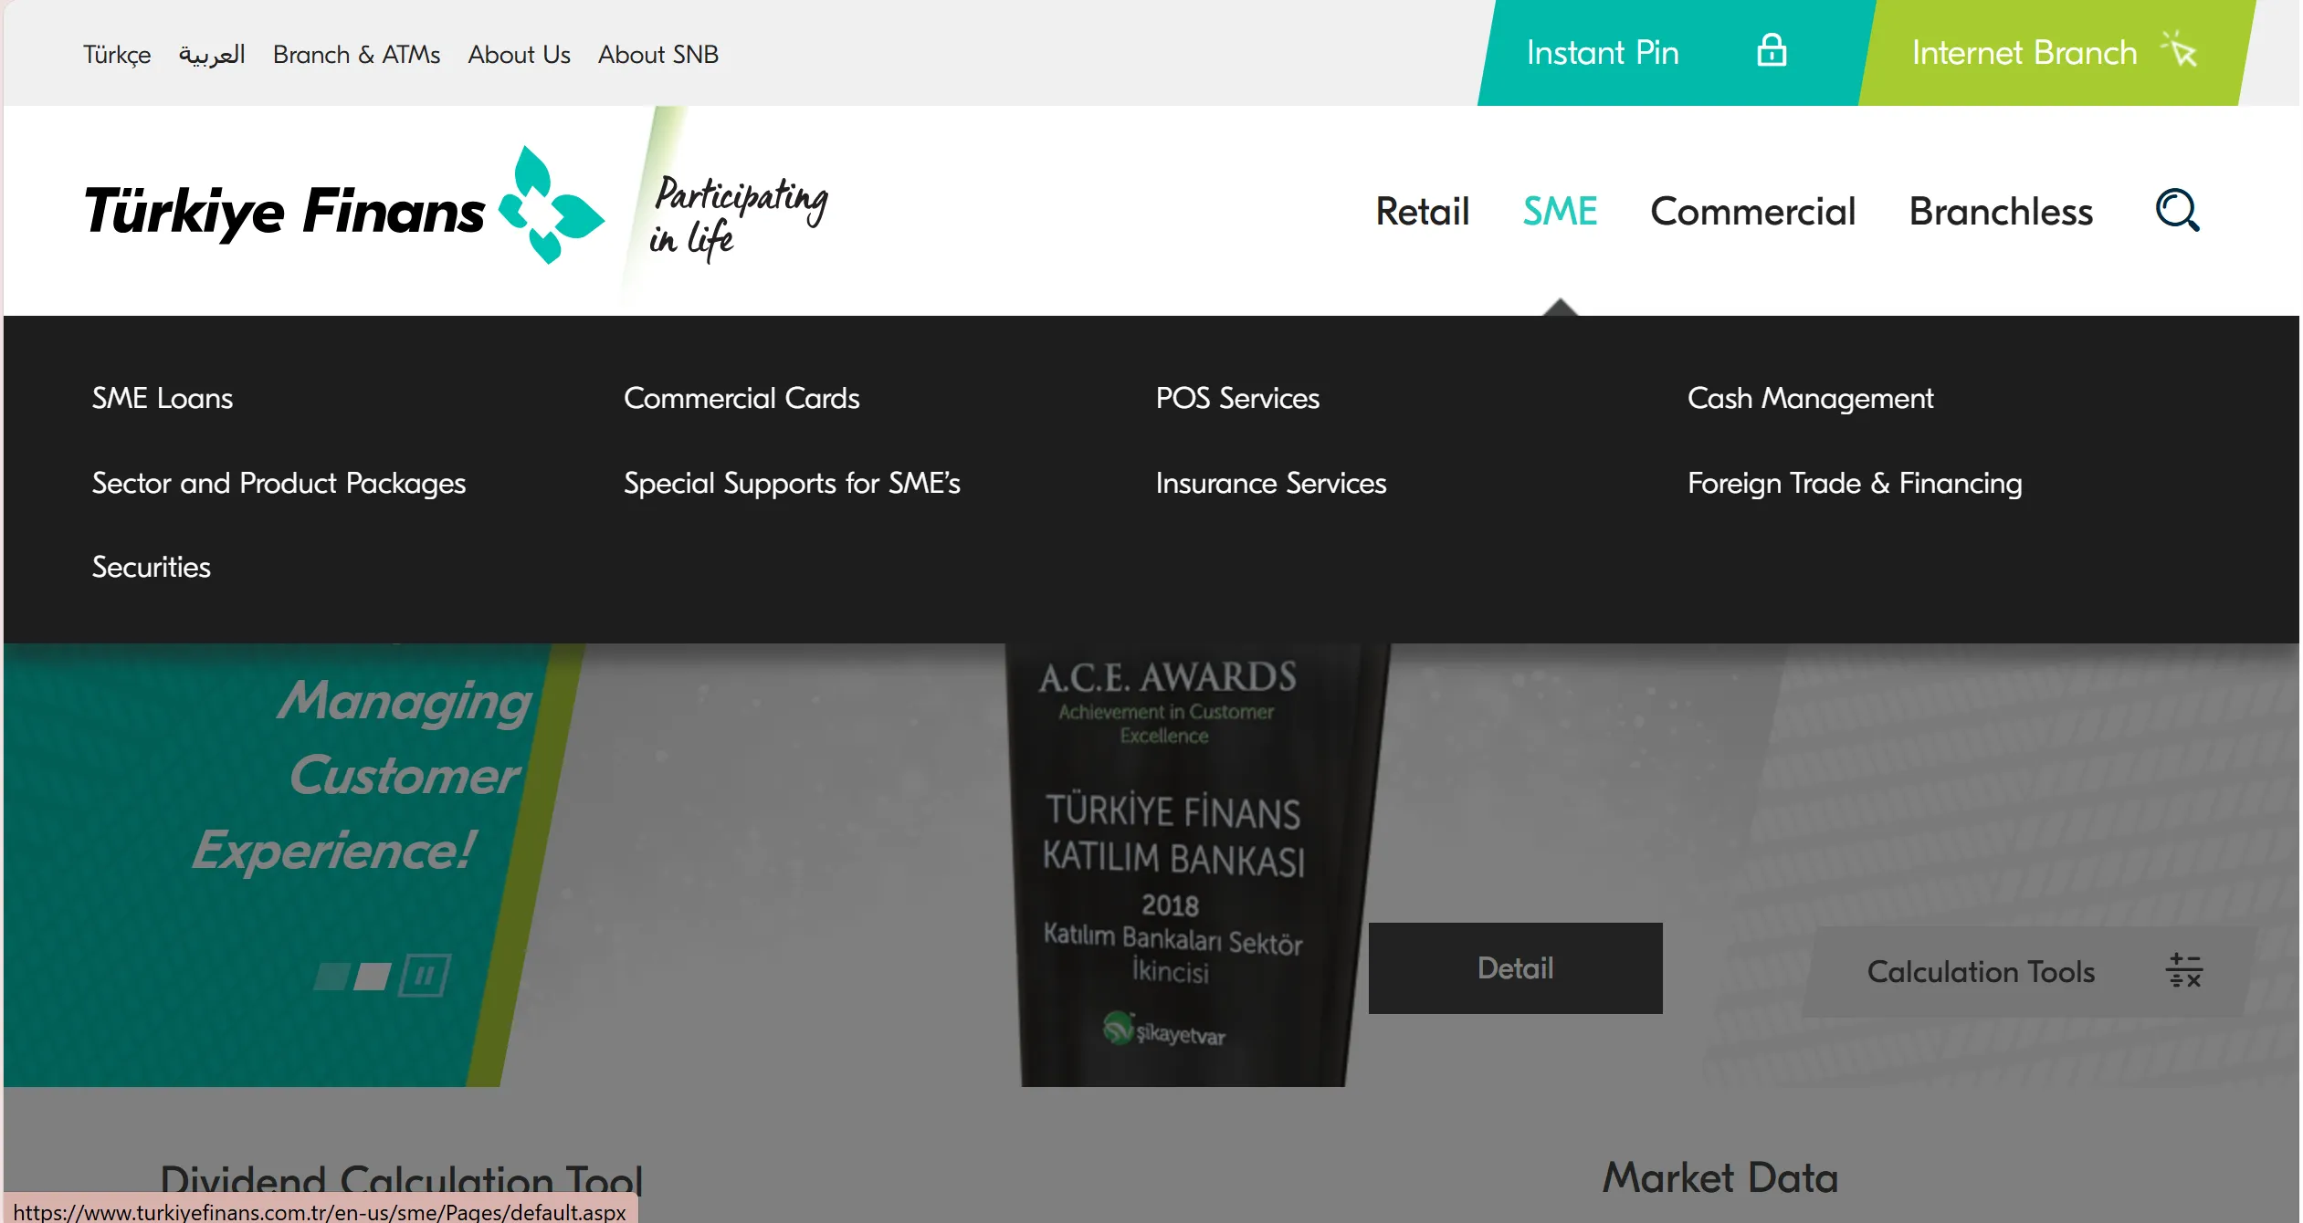
Task: Open Securities submenu item
Action: pyautogui.click(x=151, y=567)
